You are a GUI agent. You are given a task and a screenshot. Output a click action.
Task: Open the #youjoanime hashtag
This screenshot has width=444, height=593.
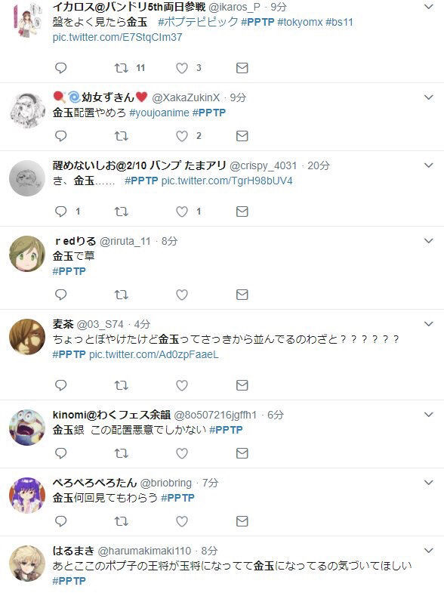(159, 113)
